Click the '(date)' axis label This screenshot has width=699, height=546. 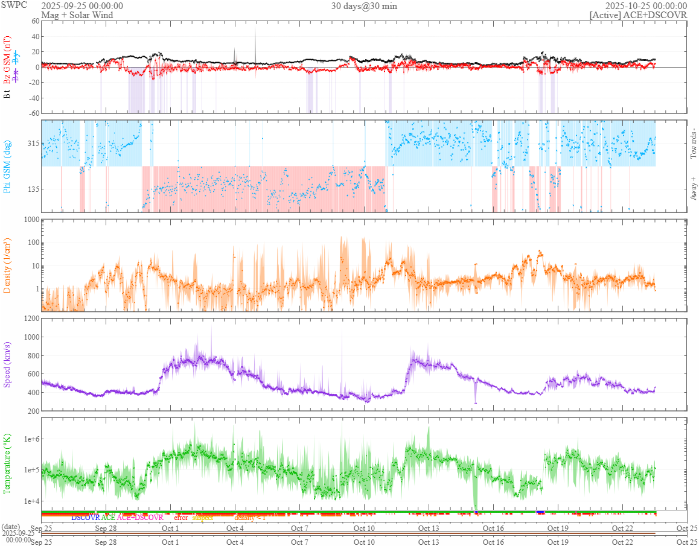11,527
